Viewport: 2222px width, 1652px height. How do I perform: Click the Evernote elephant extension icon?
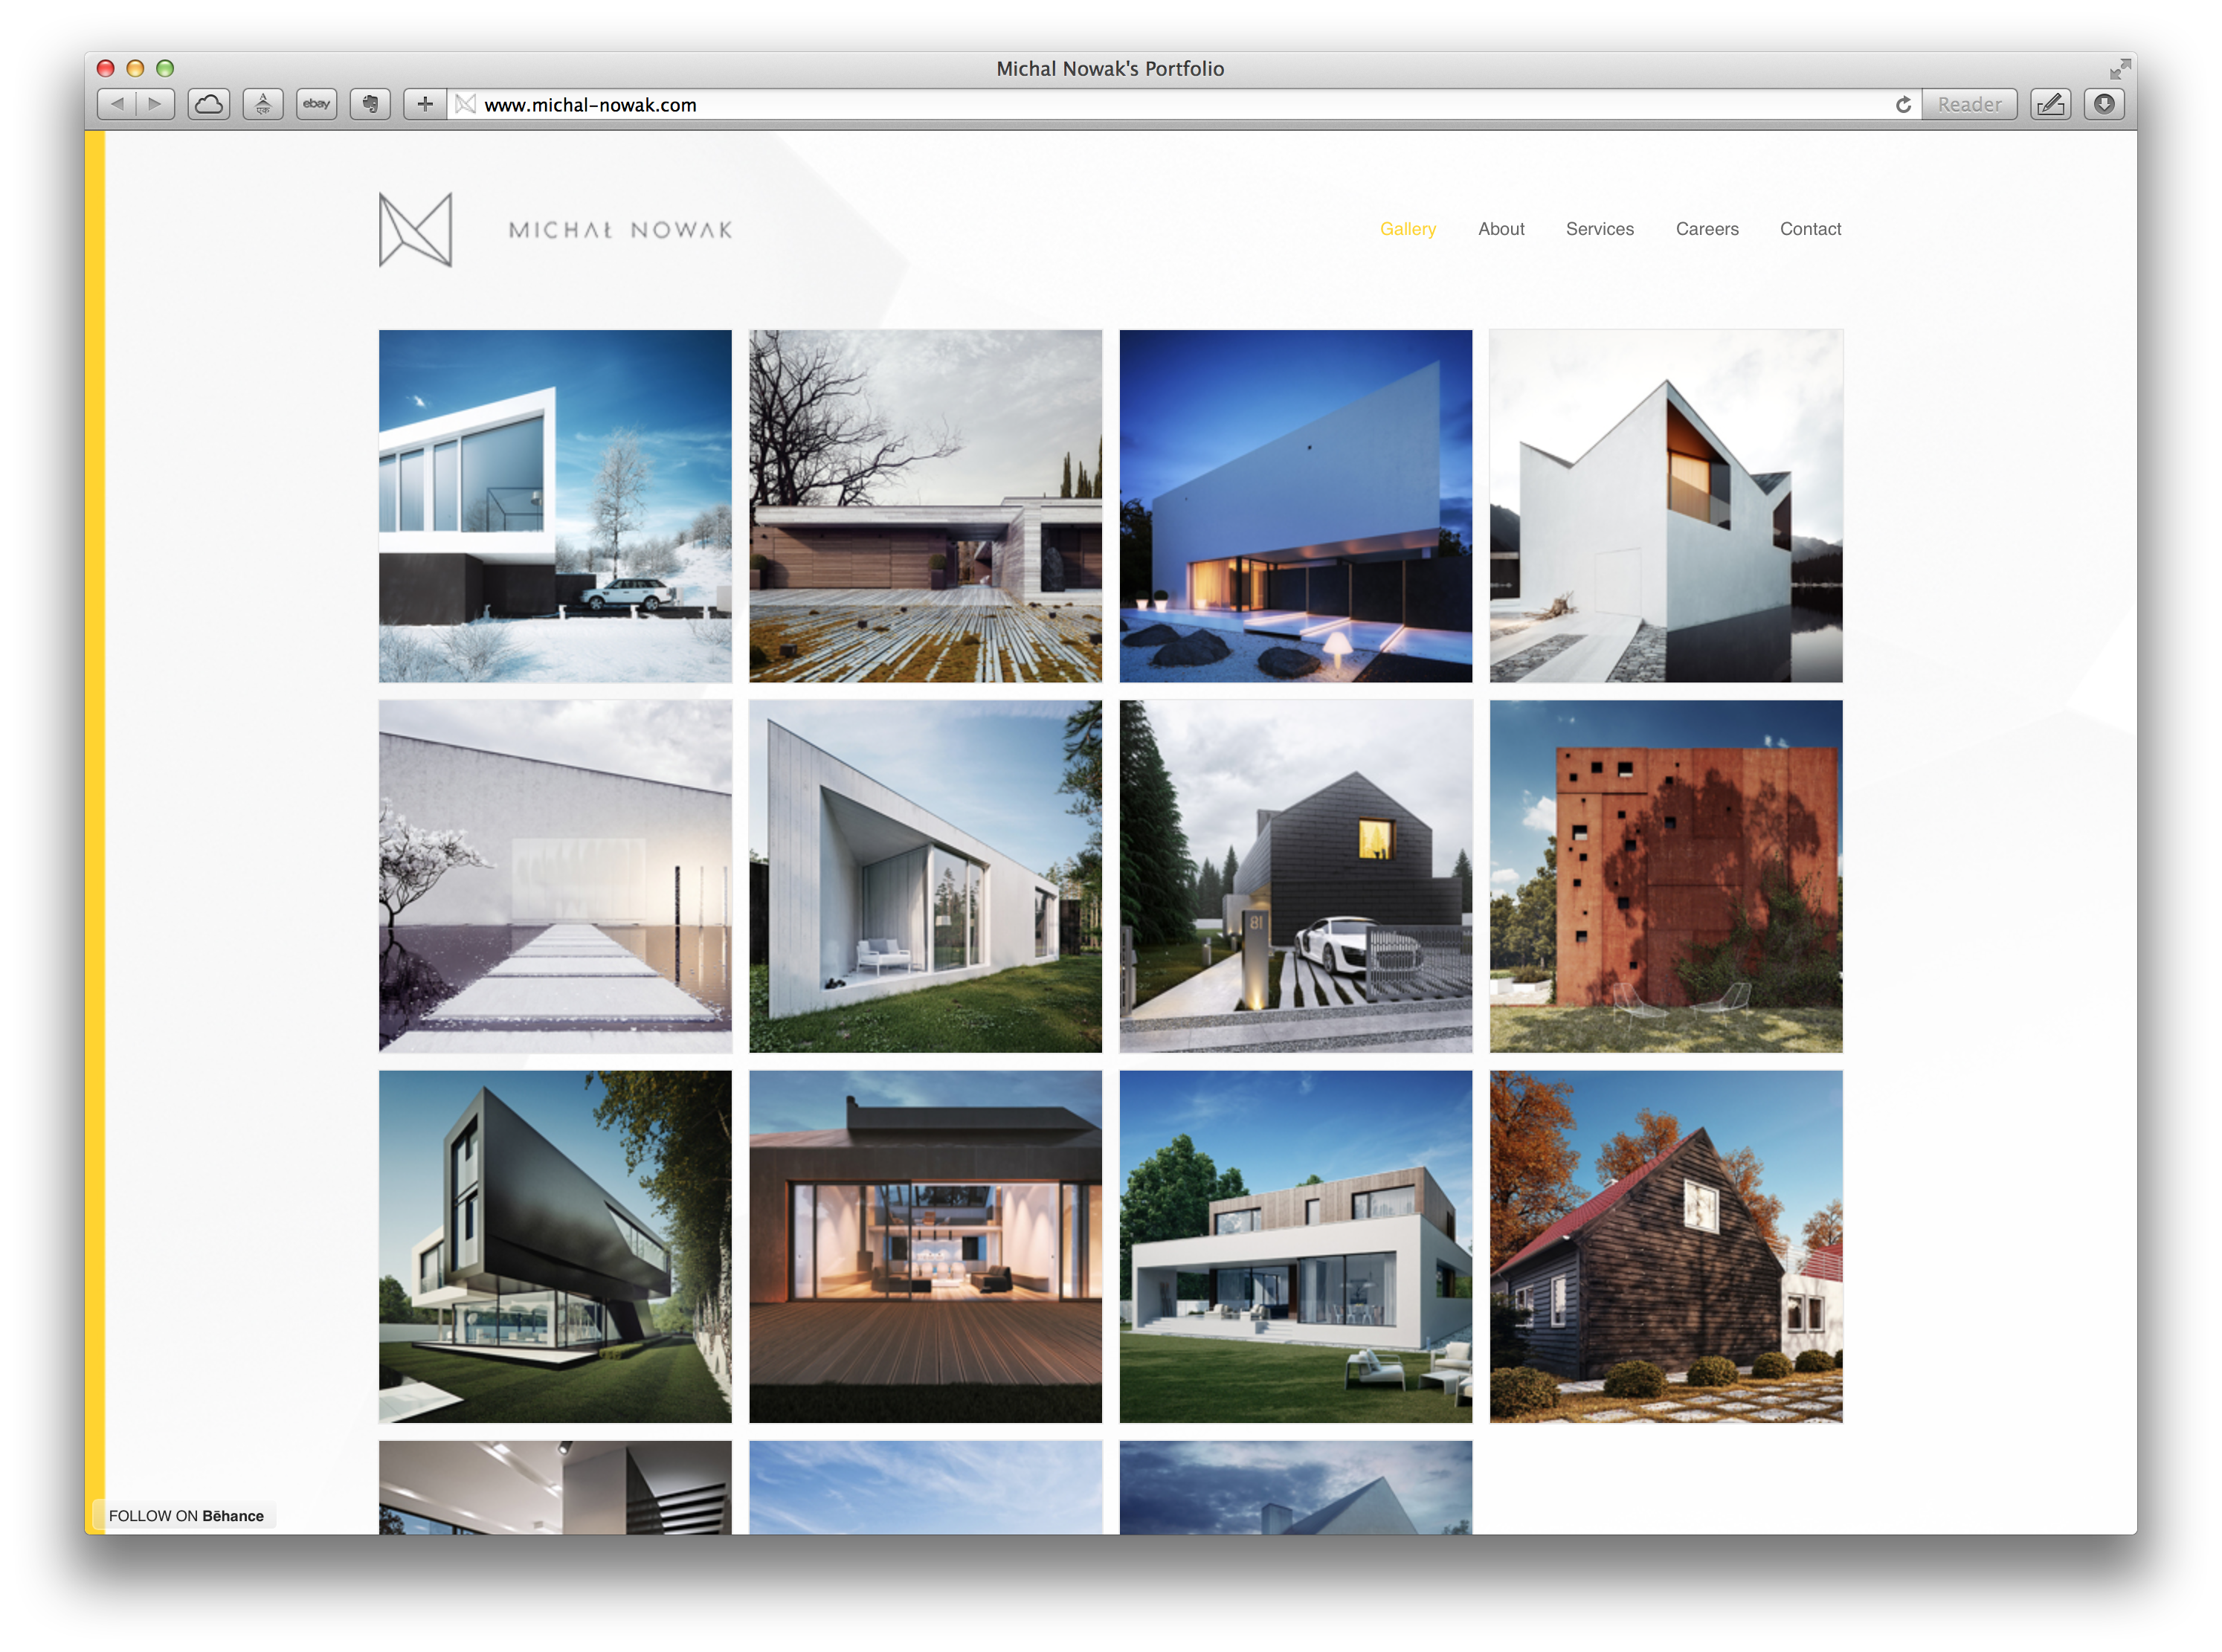coord(370,104)
